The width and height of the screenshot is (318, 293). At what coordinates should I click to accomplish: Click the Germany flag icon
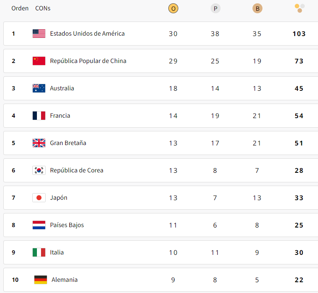(x=41, y=280)
